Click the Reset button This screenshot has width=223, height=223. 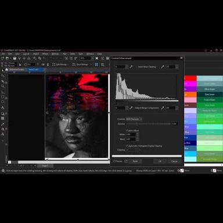(x=135, y=161)
